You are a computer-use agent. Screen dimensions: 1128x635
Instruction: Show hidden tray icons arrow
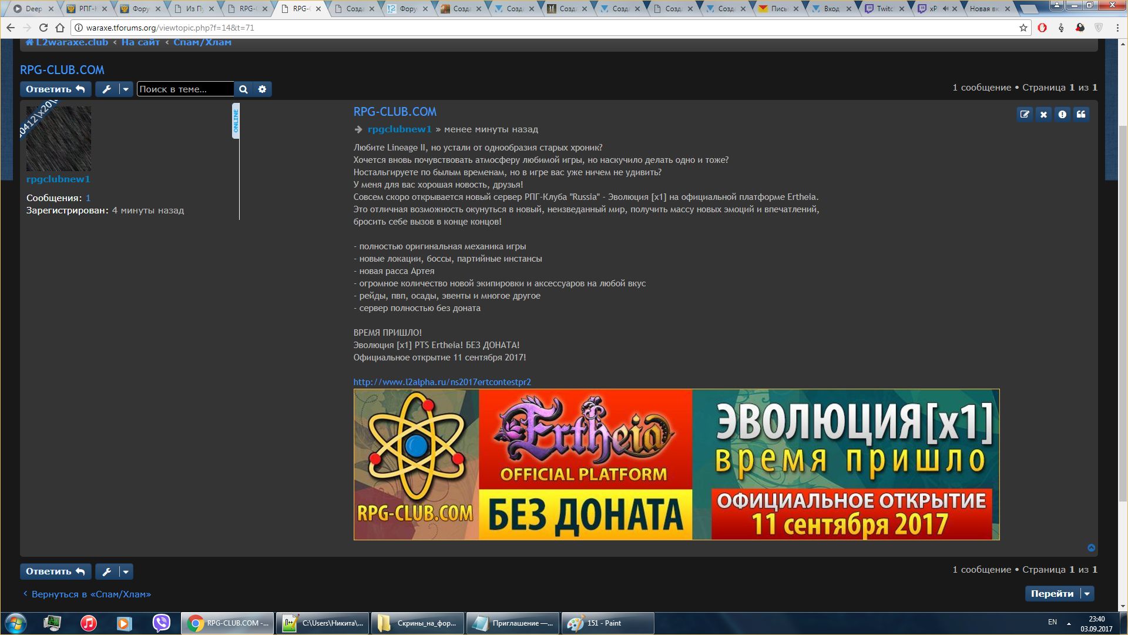click(1069, 623)
